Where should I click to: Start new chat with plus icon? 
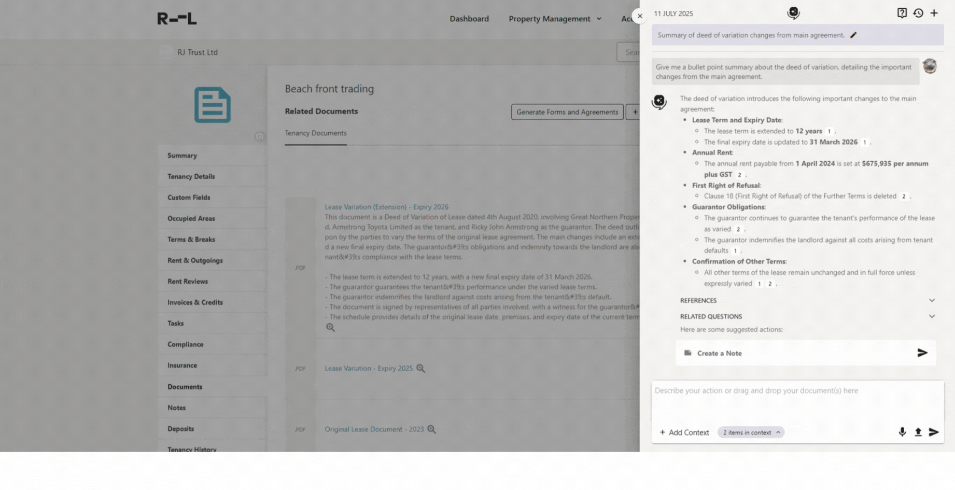point(934,13)
